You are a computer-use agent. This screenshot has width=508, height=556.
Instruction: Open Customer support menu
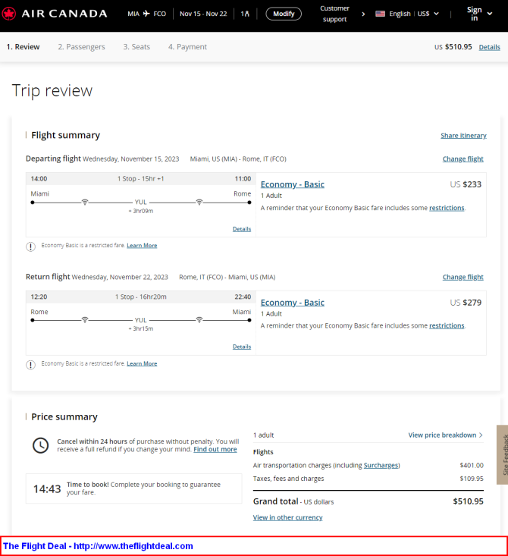[x=334, y=14]
